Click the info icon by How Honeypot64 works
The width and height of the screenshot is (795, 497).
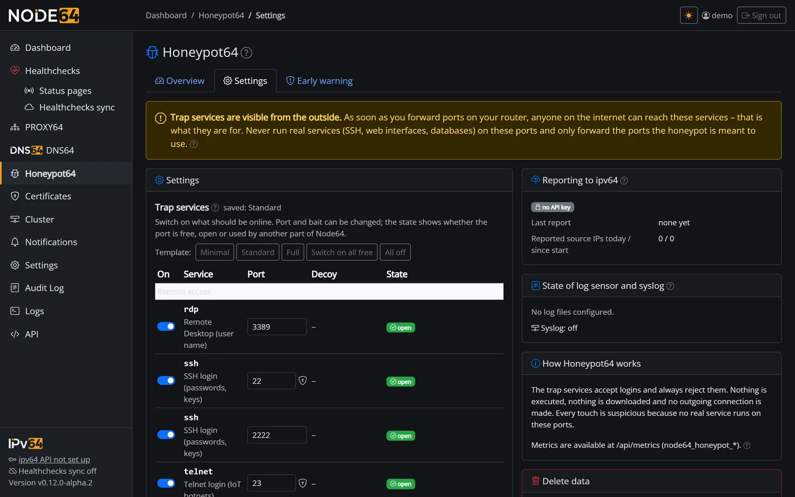pyautogui.click(x=536, y=363)
